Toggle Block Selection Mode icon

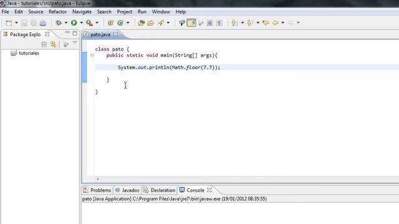tap(209, 23)
